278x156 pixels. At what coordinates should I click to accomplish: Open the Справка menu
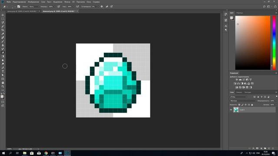coord(96,2)
